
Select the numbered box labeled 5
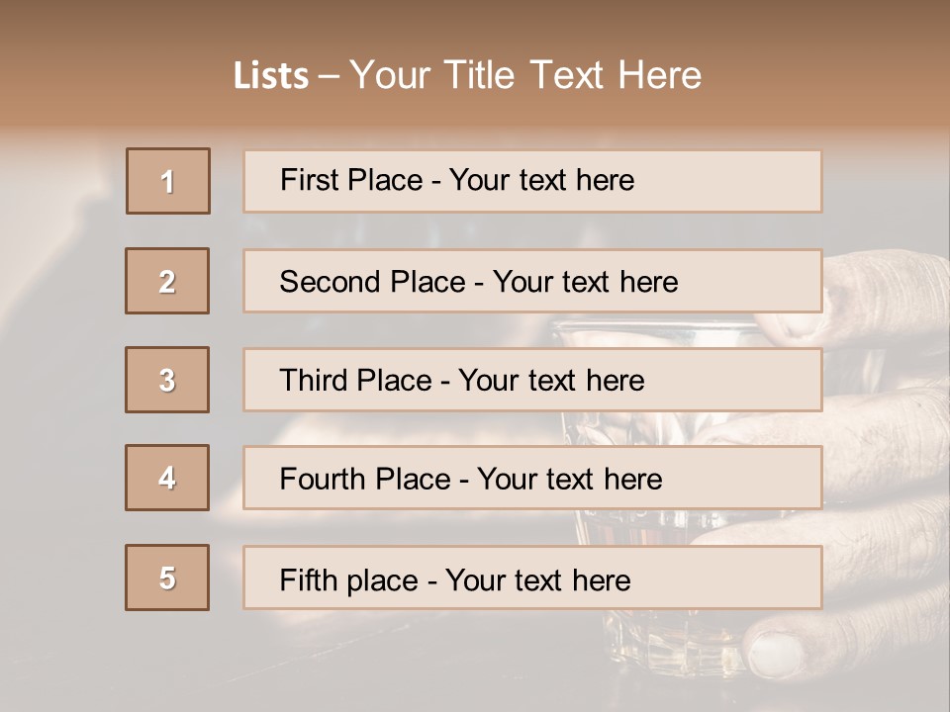pyautogui.click(x=167, y=578)
